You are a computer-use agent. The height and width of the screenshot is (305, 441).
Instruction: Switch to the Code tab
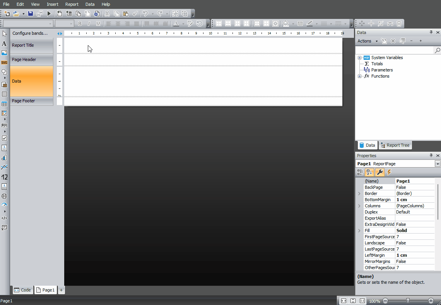point(22,290)
